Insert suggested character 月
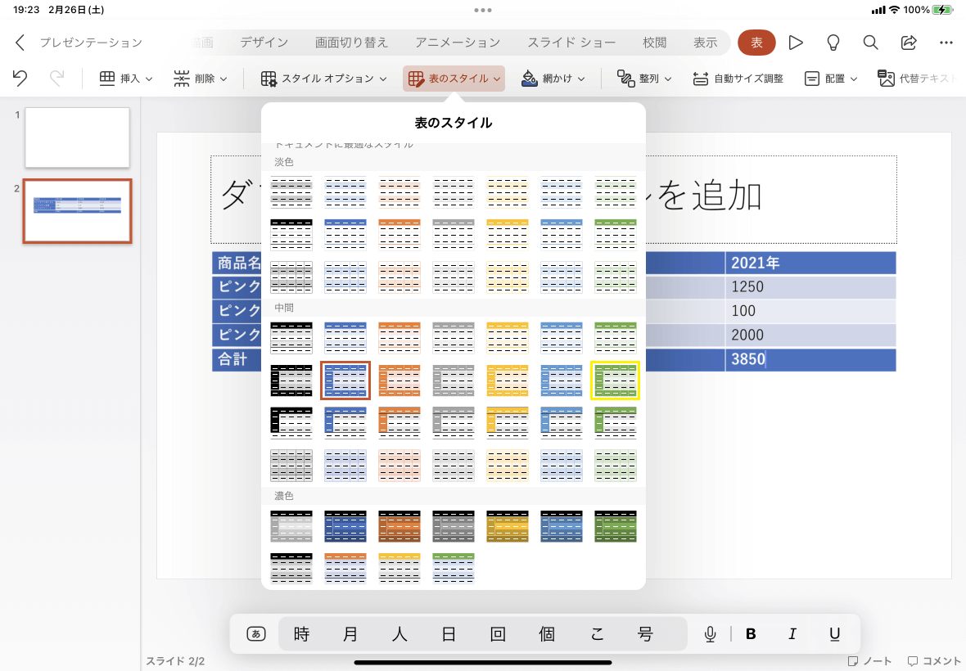The width and height of the screenshot is (966, 671). point(350,634)
